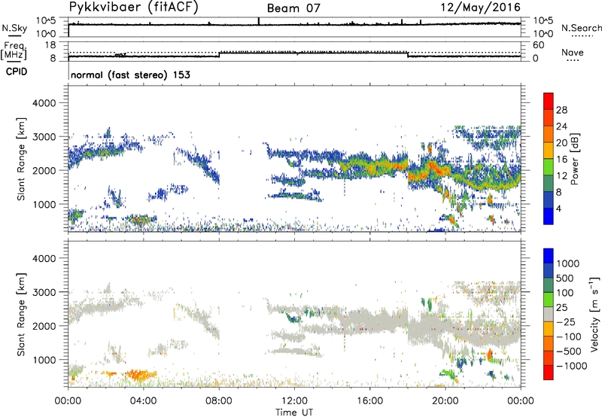Click the "20:00" time tick label
Screen dimensions: 602x417
[445, 401]
